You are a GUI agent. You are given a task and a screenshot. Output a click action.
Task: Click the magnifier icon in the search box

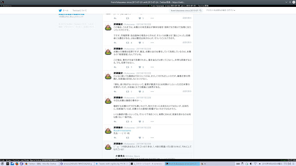pyautogui.click(x=200, y=11)
